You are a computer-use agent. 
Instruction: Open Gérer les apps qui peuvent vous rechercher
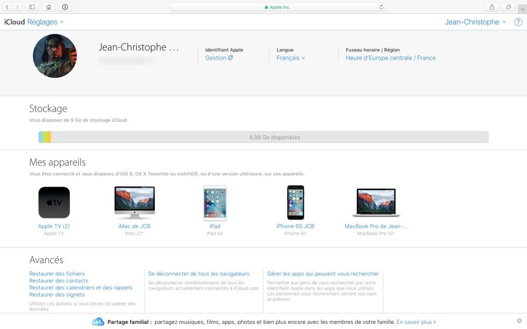tap(323, 273)
